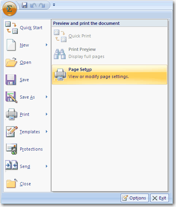This screenshot has width=176, height=207.
Task: Select the Quick Start icon
Action: (11, 28)
